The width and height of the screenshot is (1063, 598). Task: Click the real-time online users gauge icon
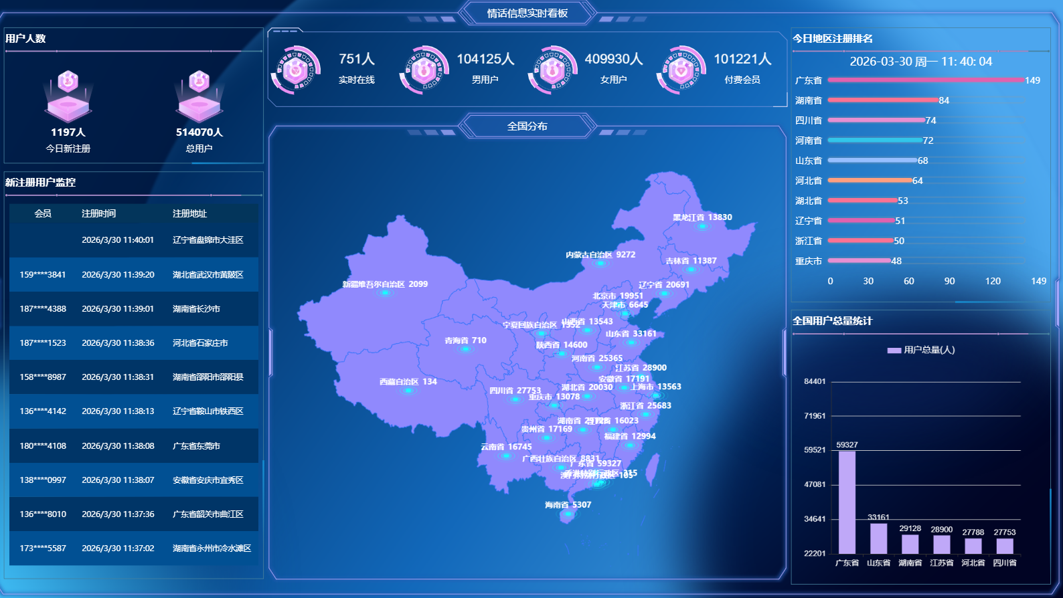coord(295,70)
